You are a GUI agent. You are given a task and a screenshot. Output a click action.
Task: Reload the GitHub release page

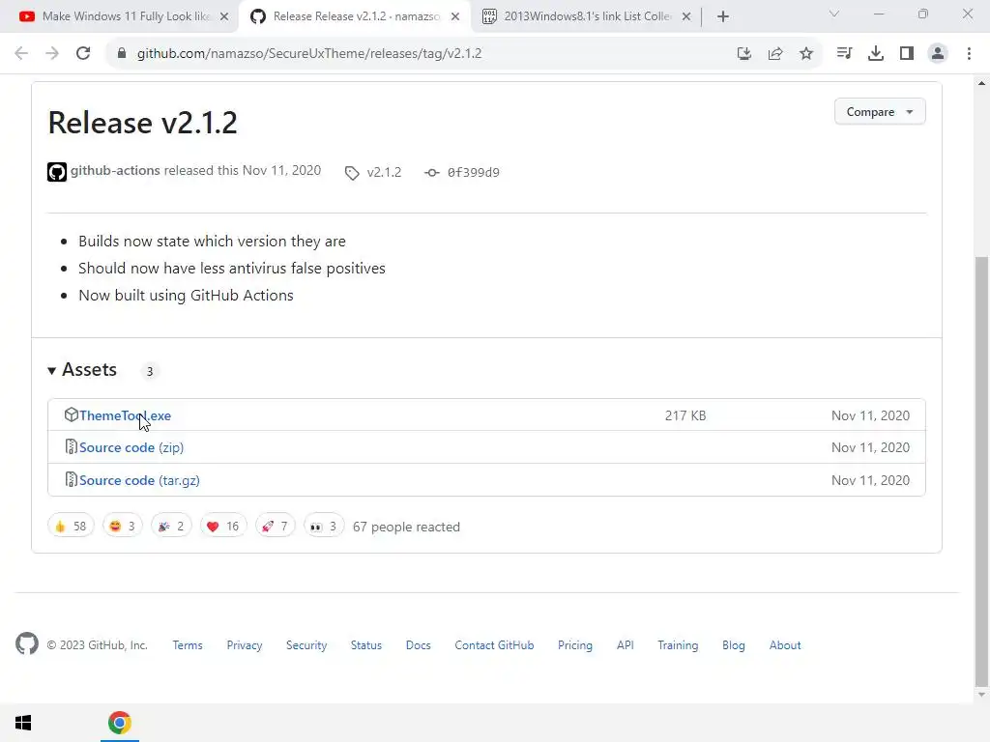tap(83, 54)
